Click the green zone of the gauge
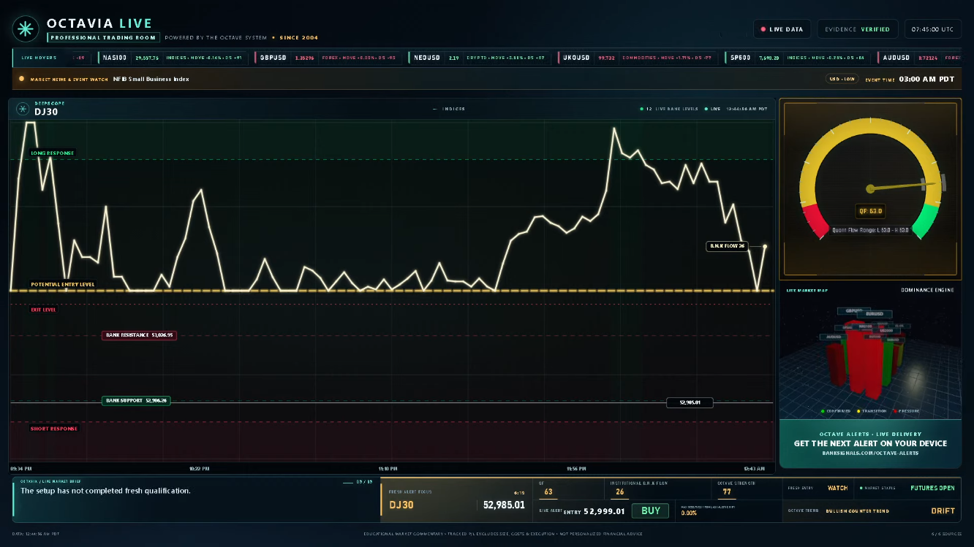Viewport: 974px width, 547px height. click(x=926, y=221)
